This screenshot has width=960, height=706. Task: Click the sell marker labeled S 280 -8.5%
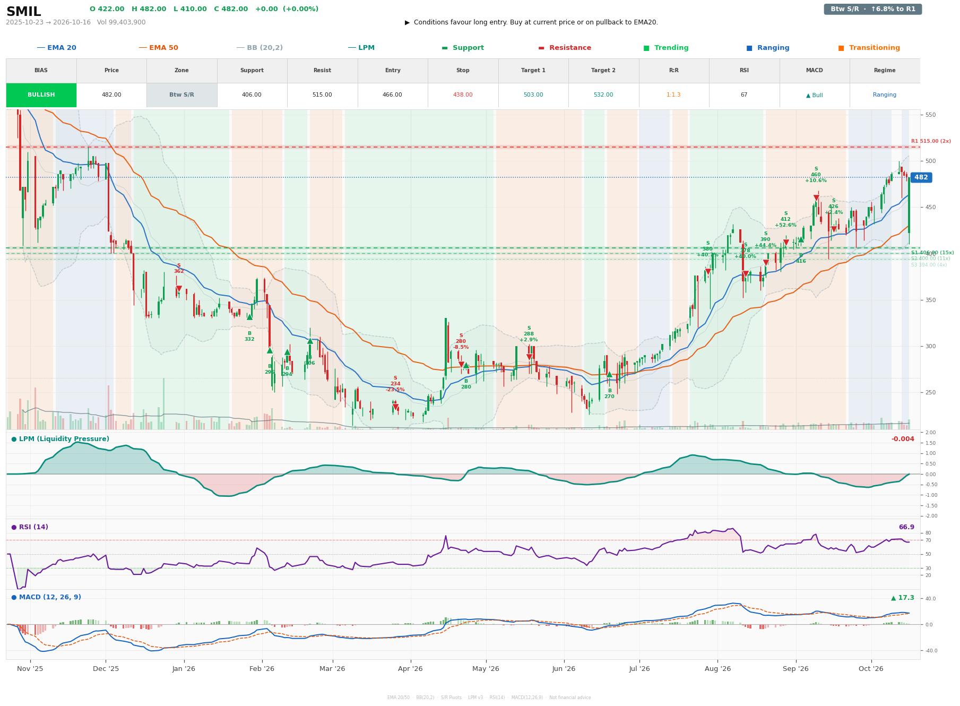[x=461, y=365]
